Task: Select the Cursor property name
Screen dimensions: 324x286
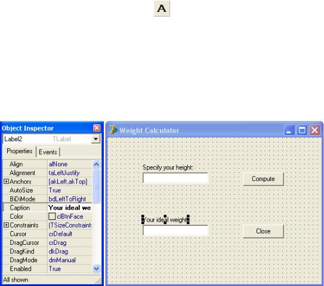Action: [18, 234]
